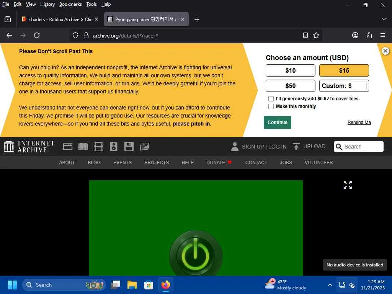Check the Make this monthly box

click(271, 106)
